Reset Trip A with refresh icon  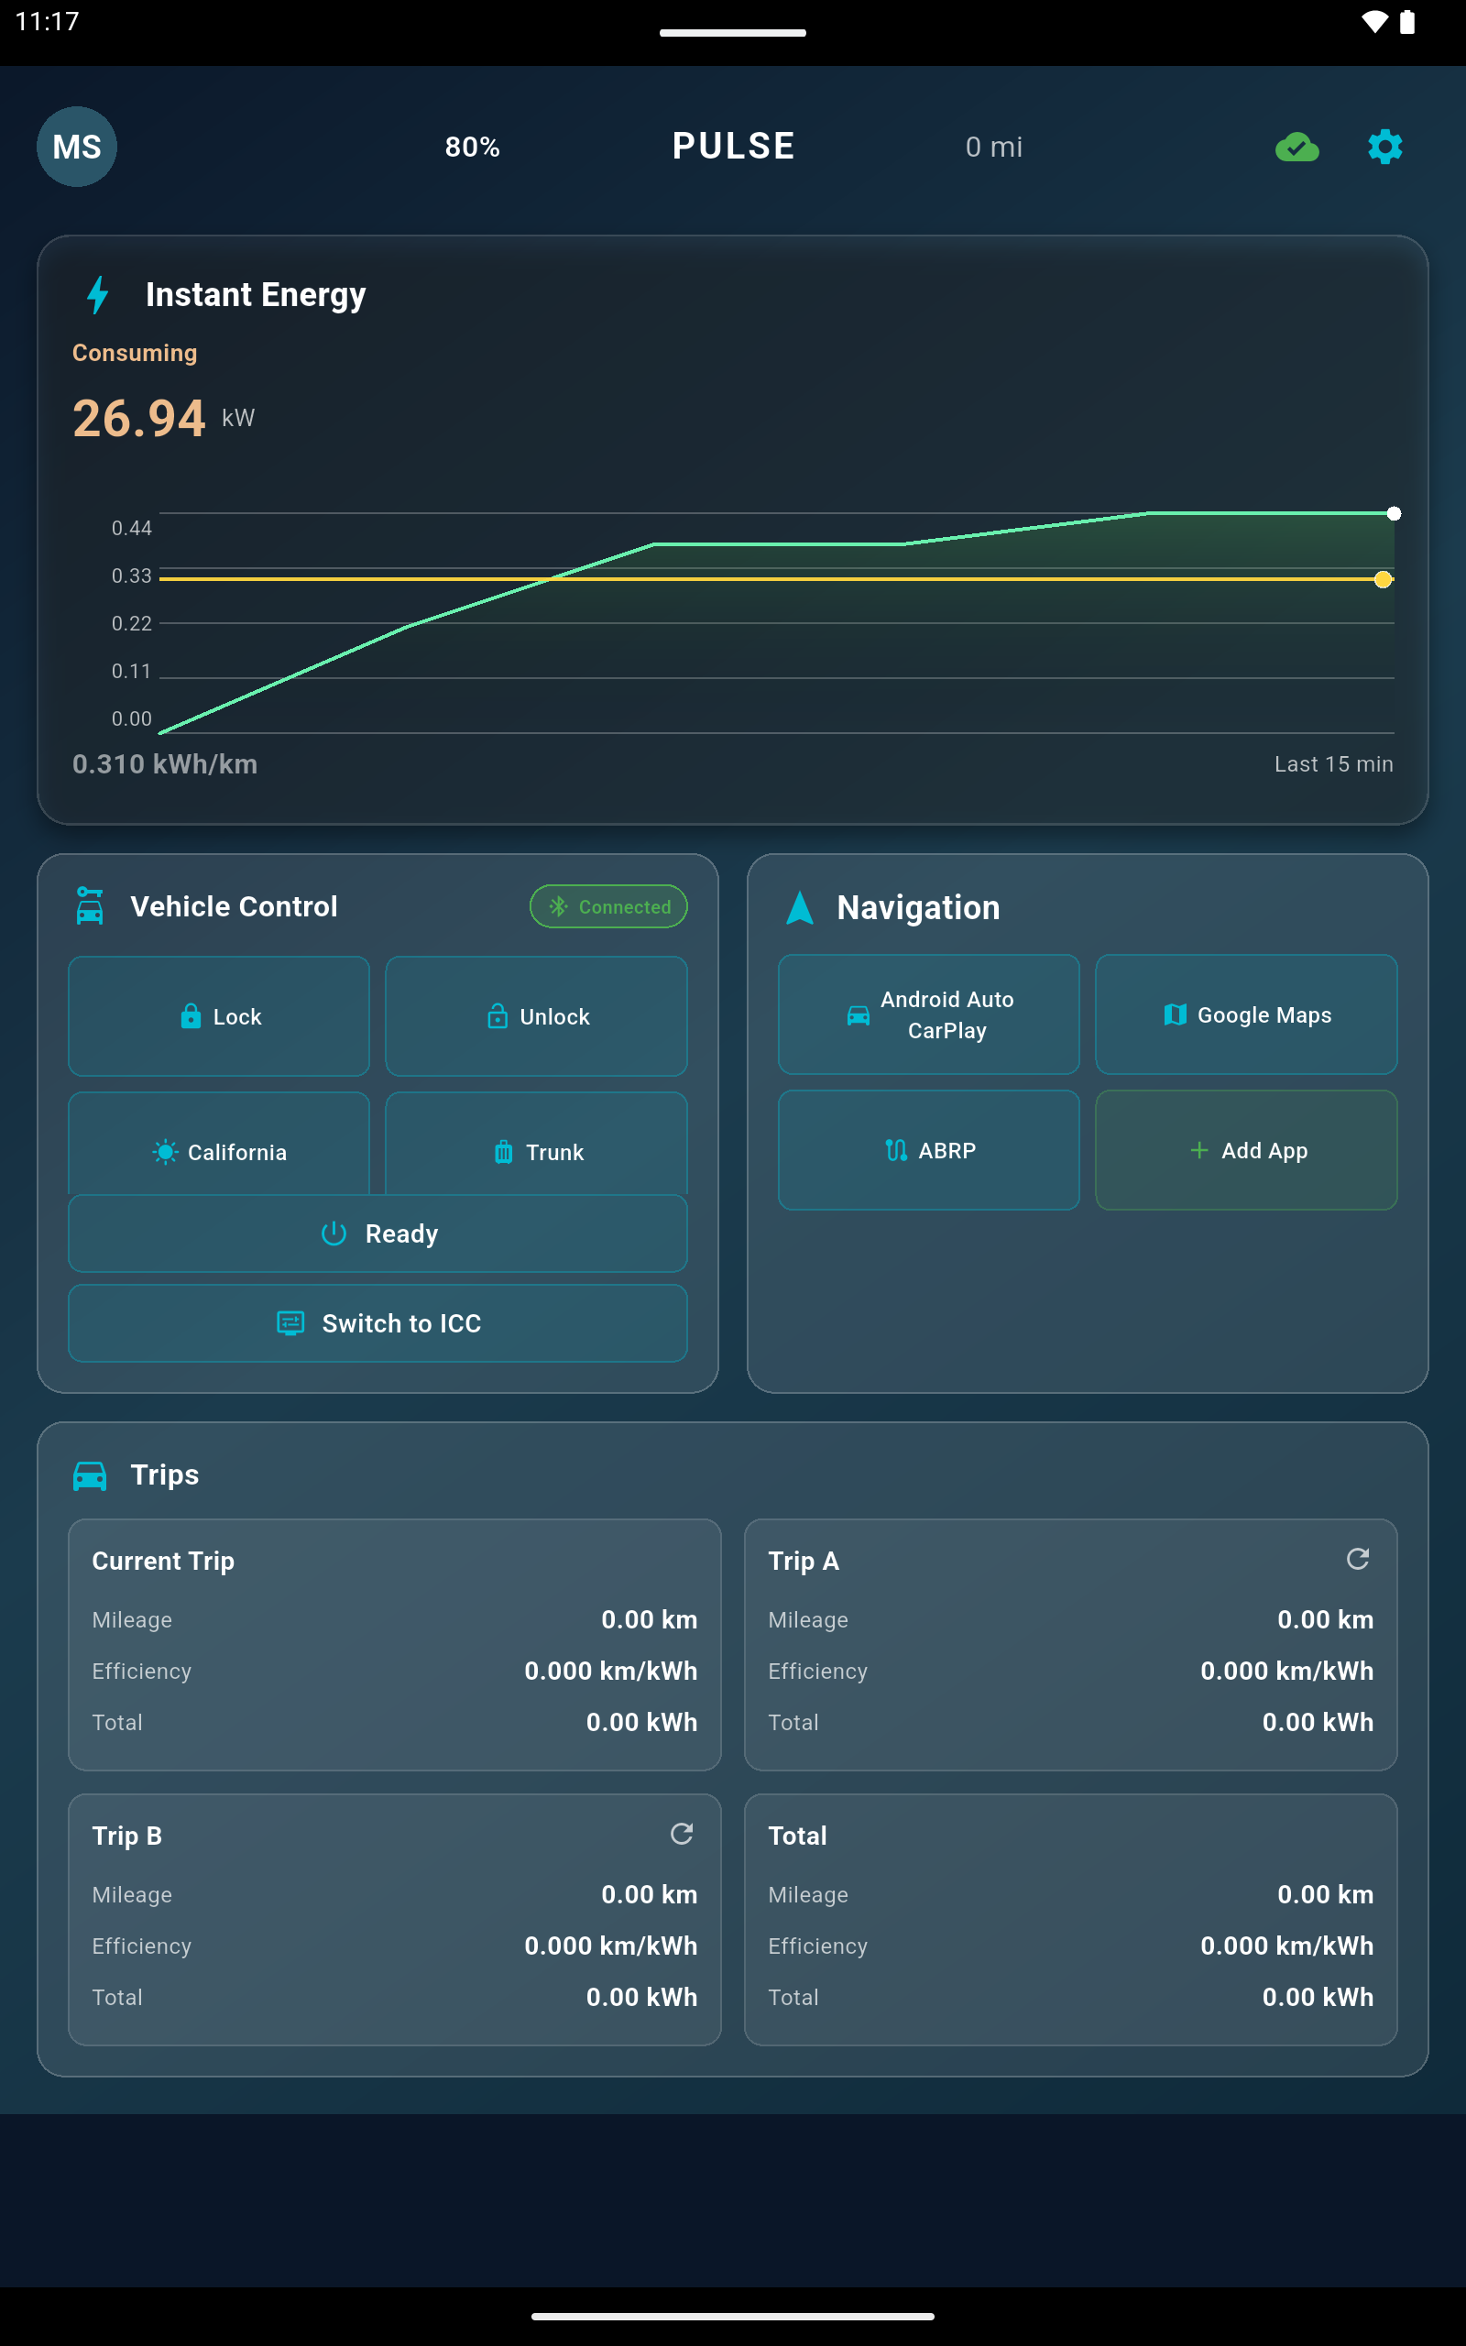1357,1559
